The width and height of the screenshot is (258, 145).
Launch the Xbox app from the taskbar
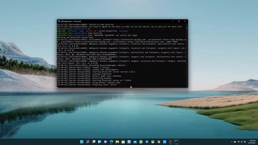[x=153, y=142]
